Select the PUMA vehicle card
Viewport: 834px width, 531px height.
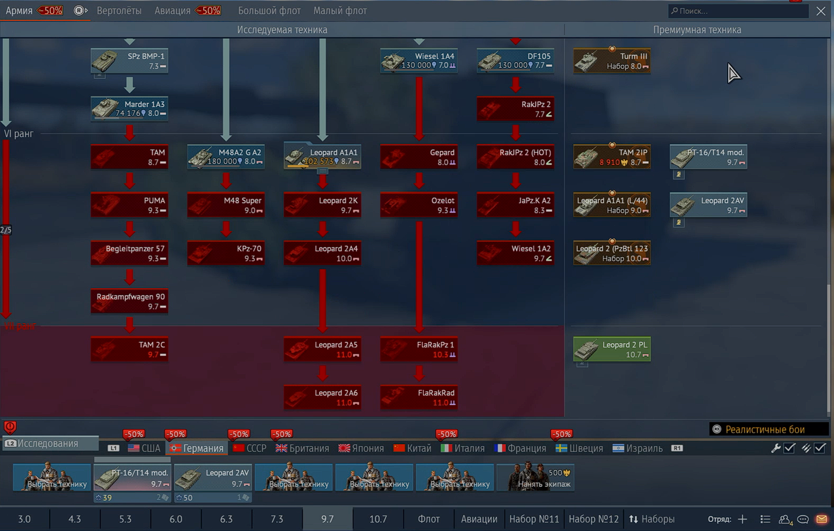click(x=129, y=205)
